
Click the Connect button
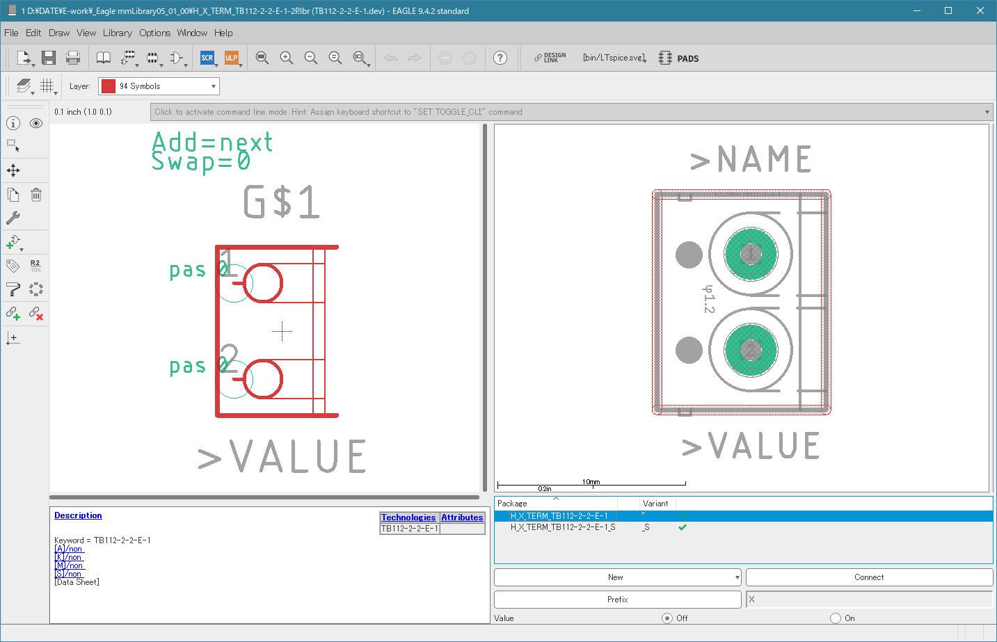click(x=869, y=577)
